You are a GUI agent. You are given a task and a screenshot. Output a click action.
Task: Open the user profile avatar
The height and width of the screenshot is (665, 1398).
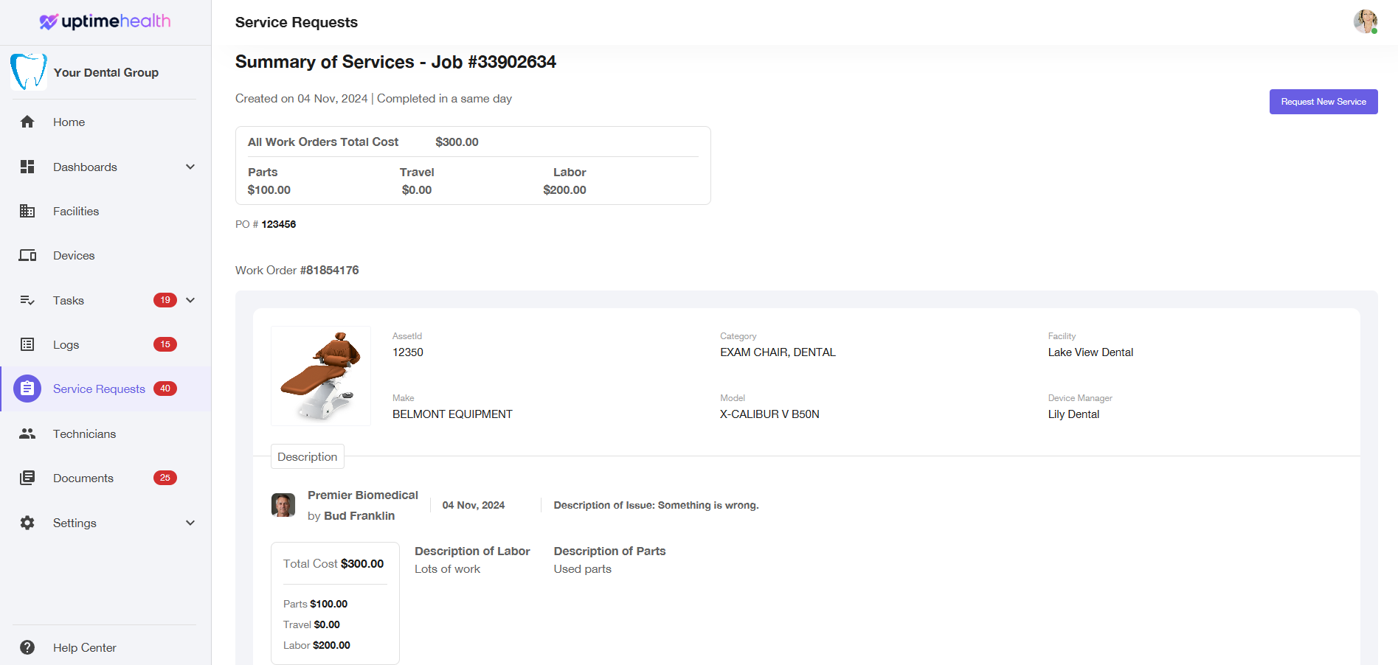click(1364, 21)
